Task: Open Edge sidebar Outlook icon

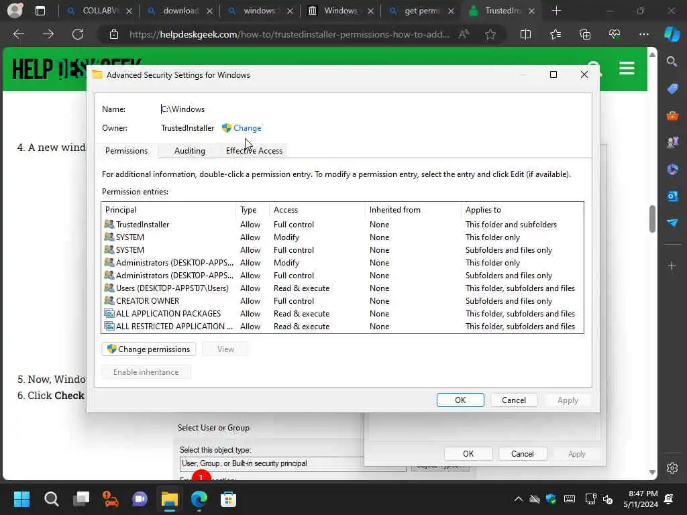Action: coord(672,196)
